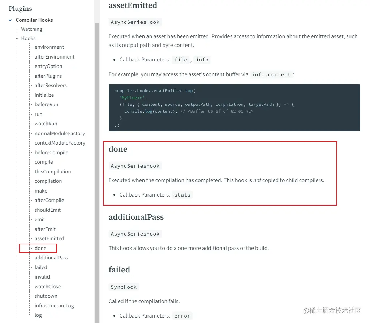Jump to the shouldEmit hook
This screenshot has height=323, width=370.
pyautogui.click(x=48, y=210)
